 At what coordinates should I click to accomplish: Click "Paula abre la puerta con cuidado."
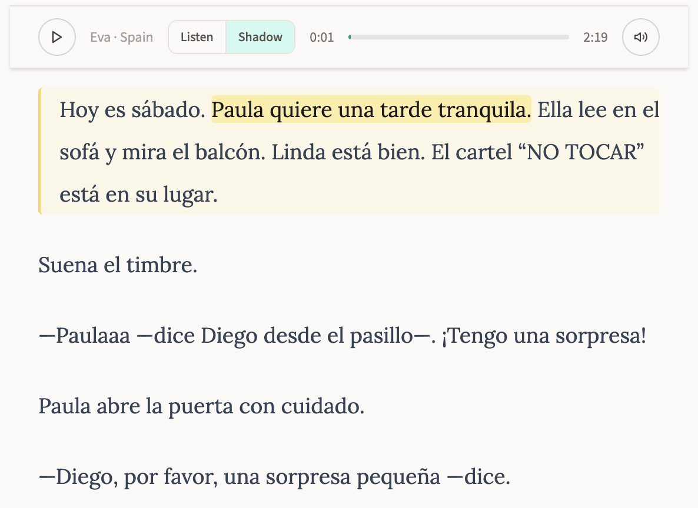coord(201,406)
